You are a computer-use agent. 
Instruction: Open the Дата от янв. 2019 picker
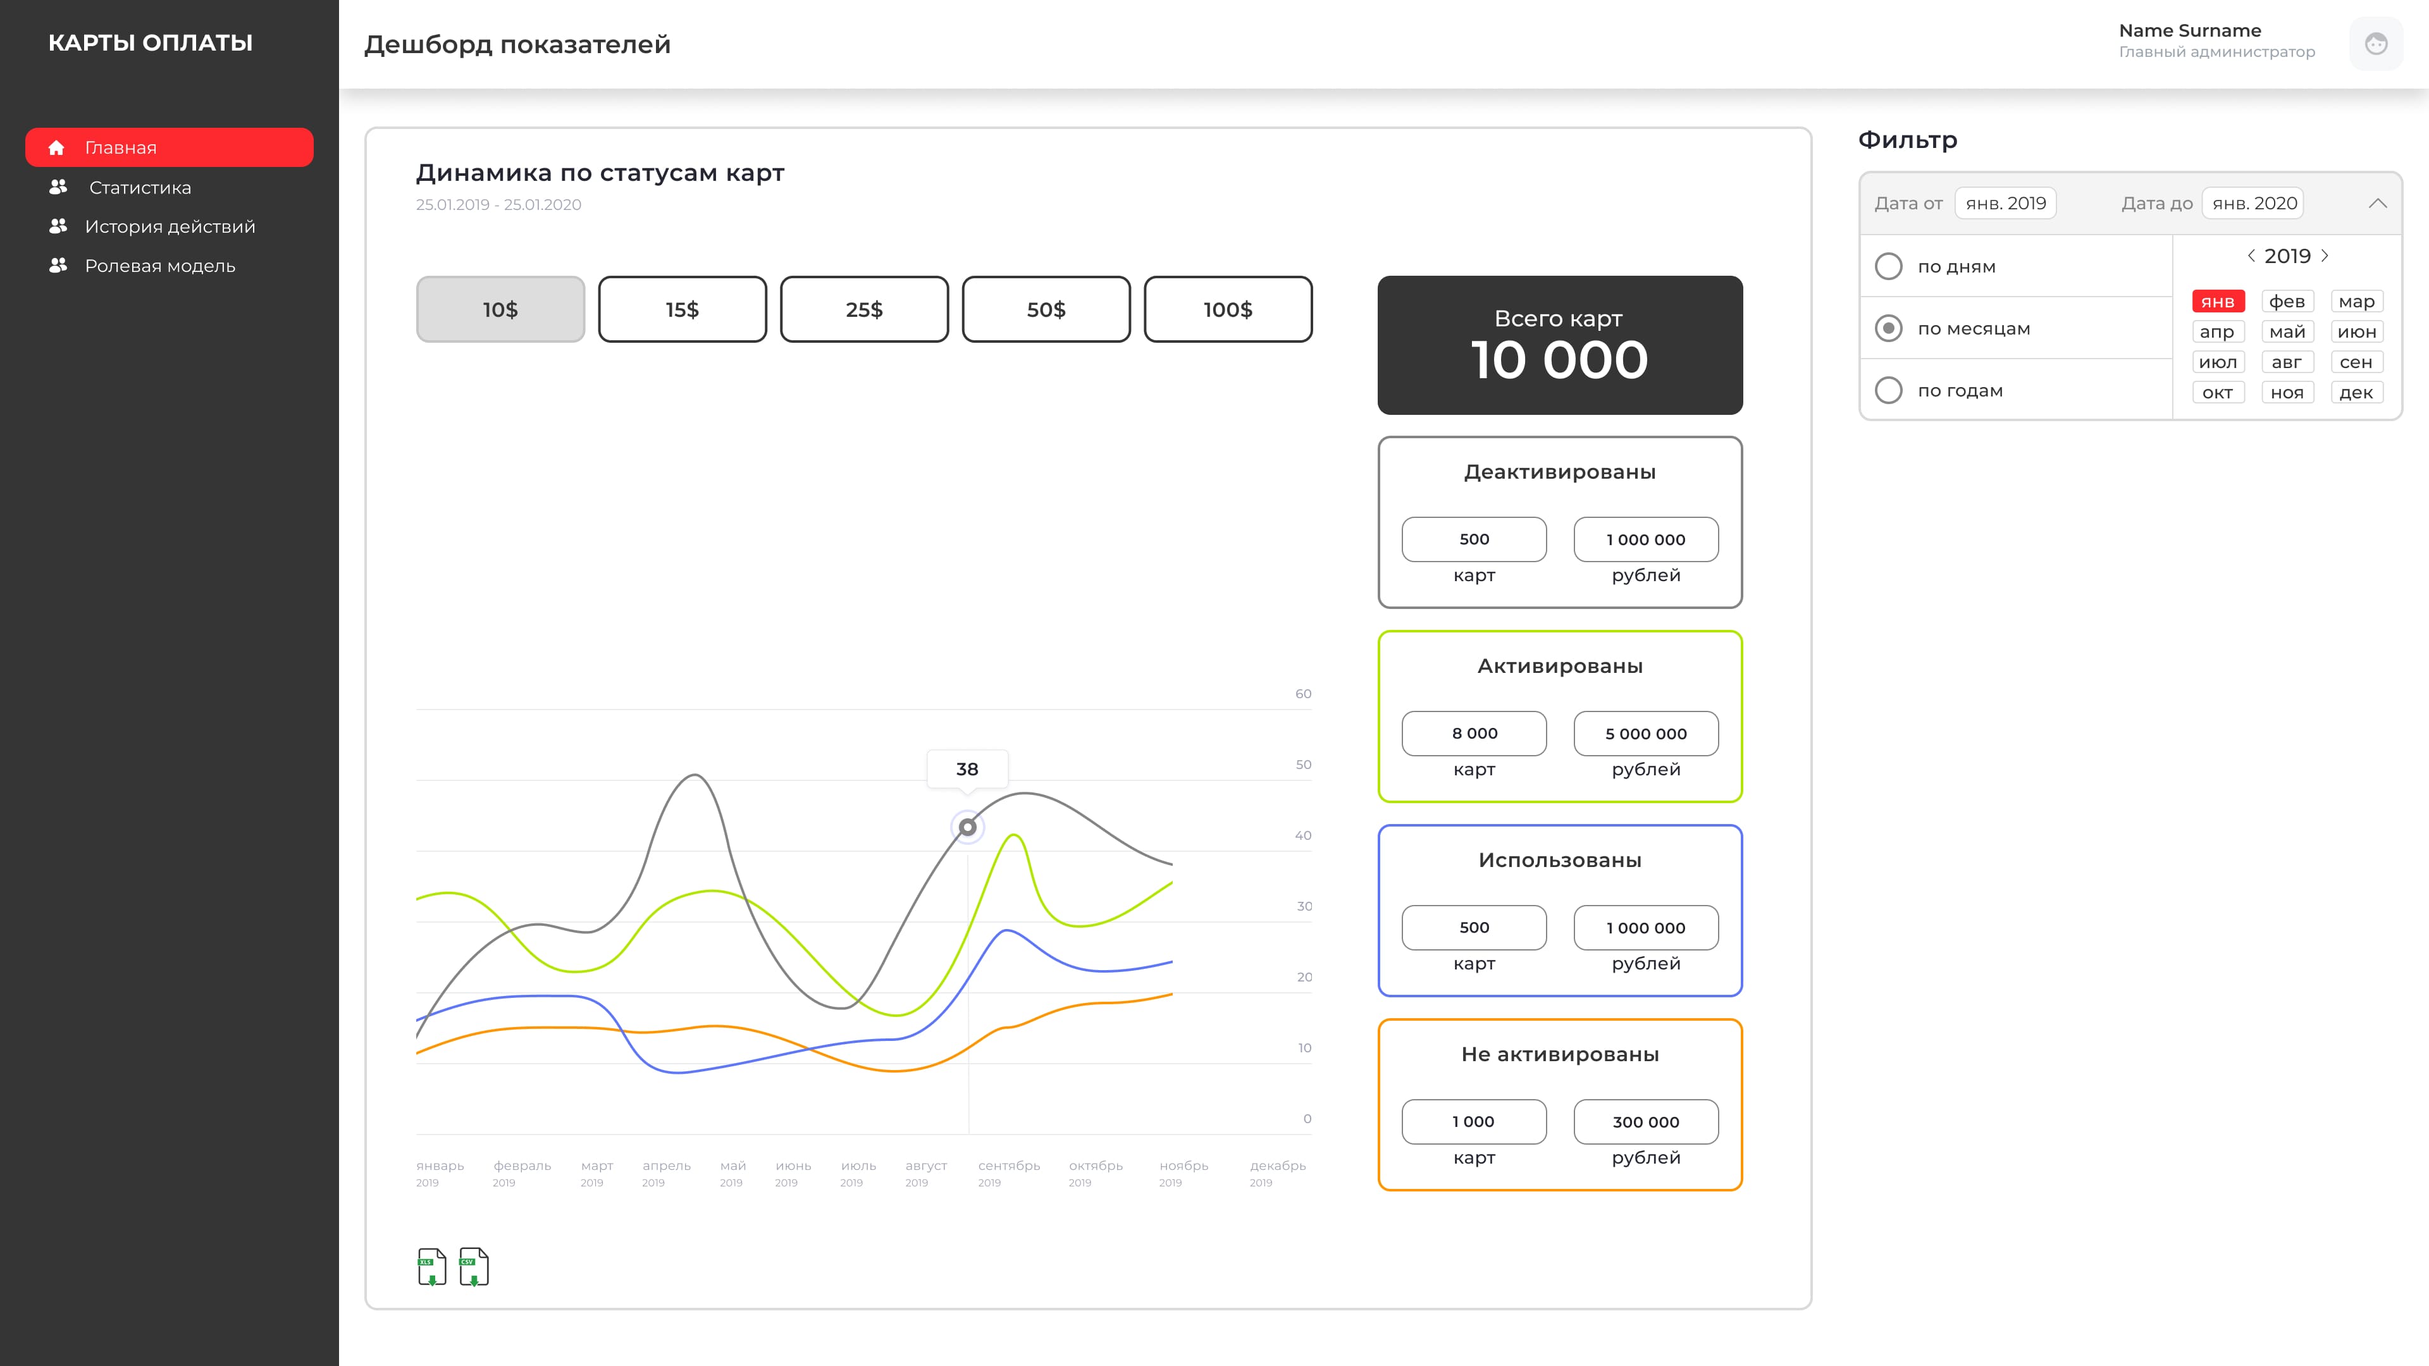tap(2006, 204)
